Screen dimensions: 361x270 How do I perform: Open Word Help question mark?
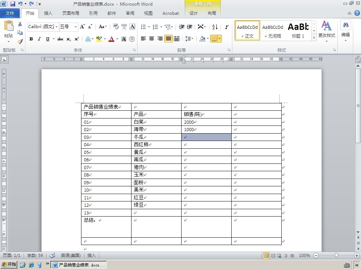tap(357, 13)
